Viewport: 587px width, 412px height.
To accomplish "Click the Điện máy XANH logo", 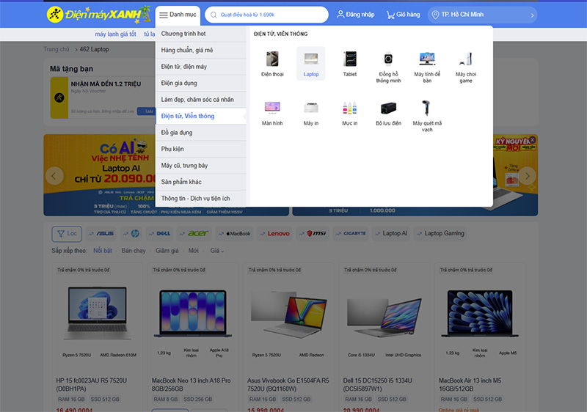I will click(x=98, y=15).
